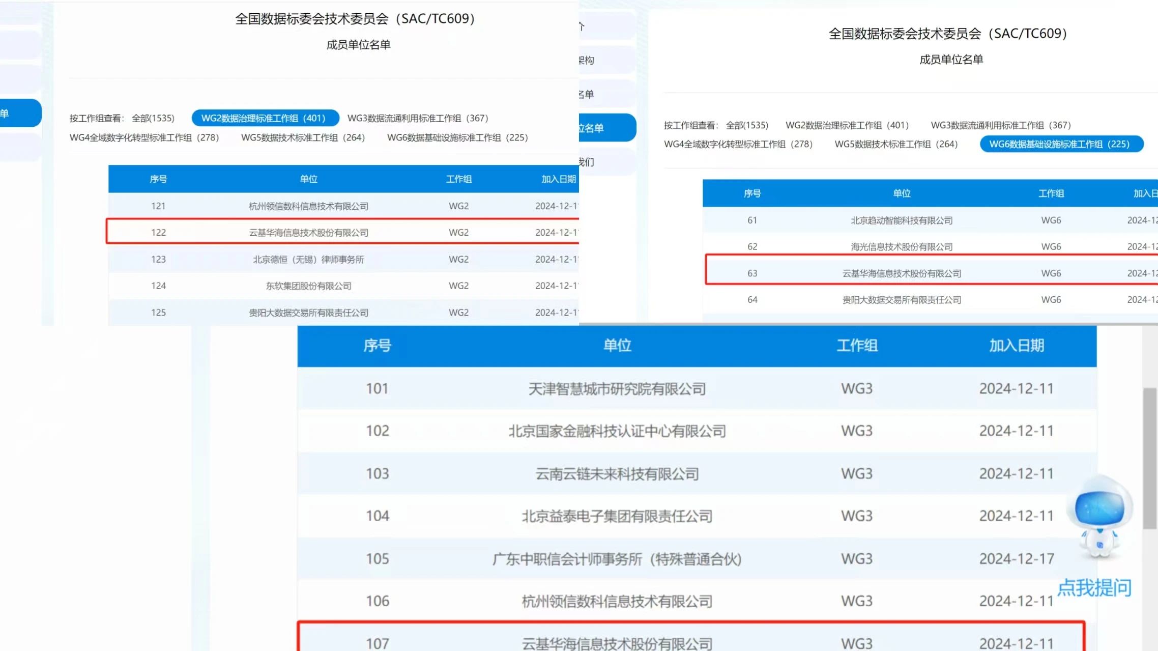Click 云基华海信息技术股份有限公司 in row 122
The width and height of the screenshot is (1158, 651).
tap(308, 233)
